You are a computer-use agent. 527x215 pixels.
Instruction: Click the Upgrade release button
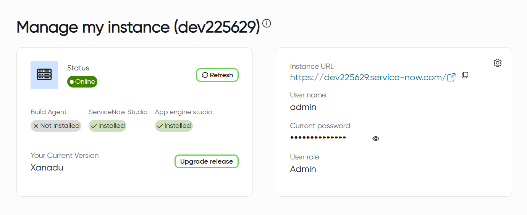click(x=206, y=161)
